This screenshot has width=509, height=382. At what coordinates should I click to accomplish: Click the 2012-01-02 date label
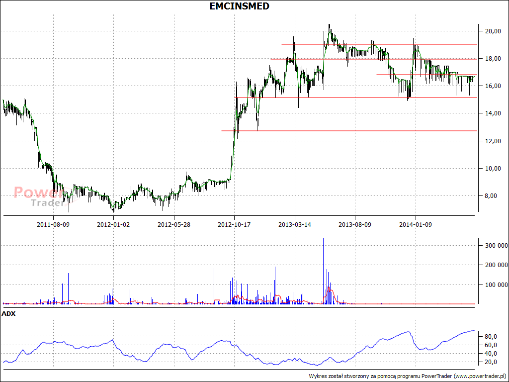pyautogui.click(x=114, y=224)
